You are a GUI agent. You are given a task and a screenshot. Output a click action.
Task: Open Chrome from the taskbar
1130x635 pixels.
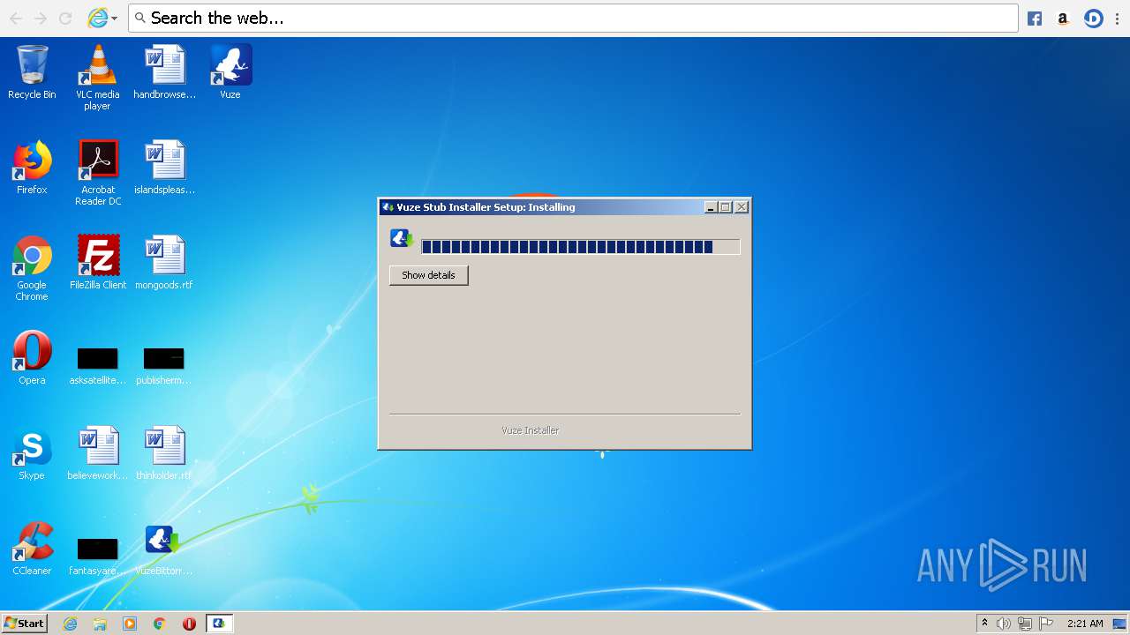(x=160, y=624)
